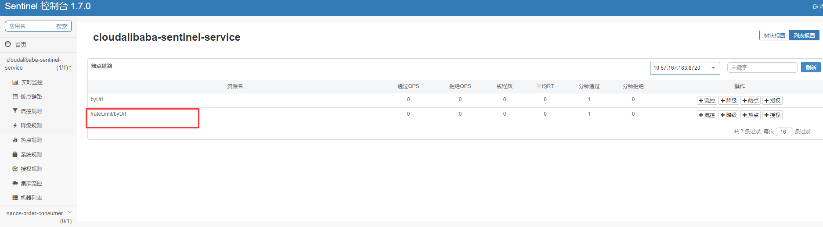Click the table list icon for 机器列表
The width and height of the screenshot is (823, 227).
pyautogui.click(x=15, y=198)
